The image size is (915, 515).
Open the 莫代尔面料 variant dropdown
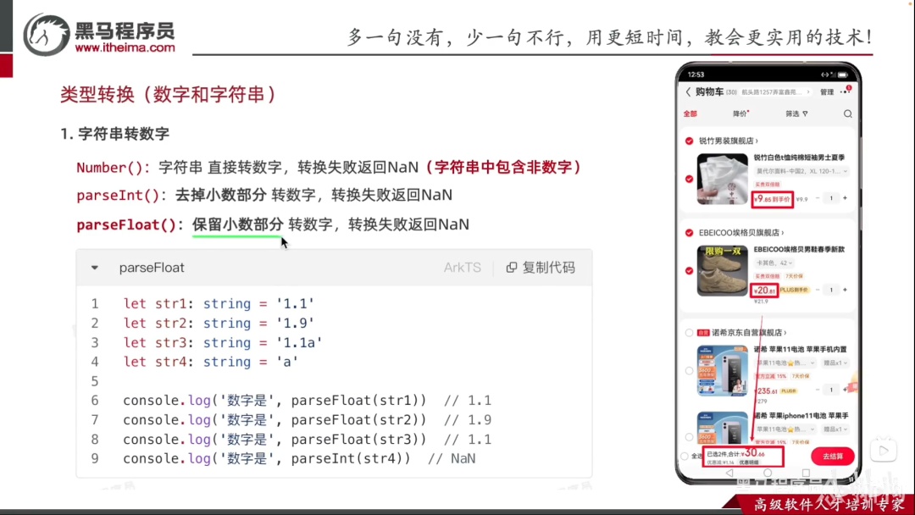(x=801, y=171)
